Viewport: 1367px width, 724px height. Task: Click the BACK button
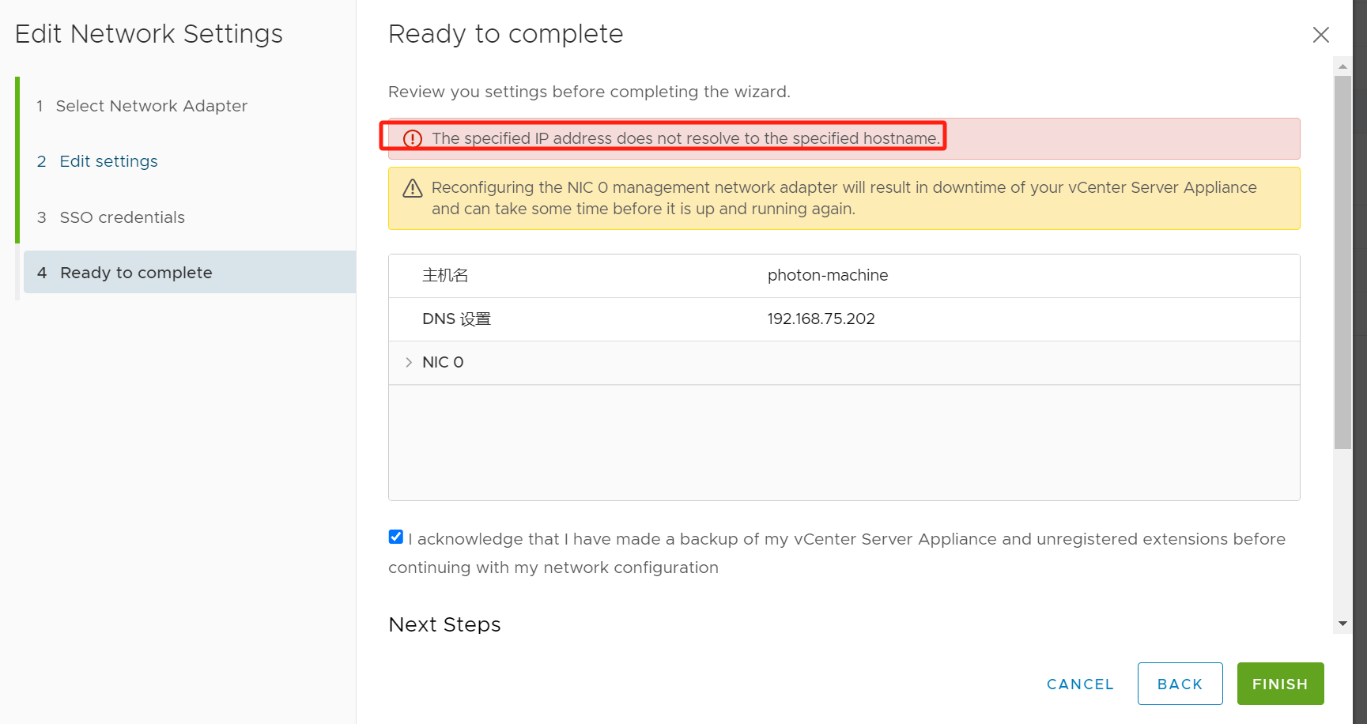(x=1180, y=684)
